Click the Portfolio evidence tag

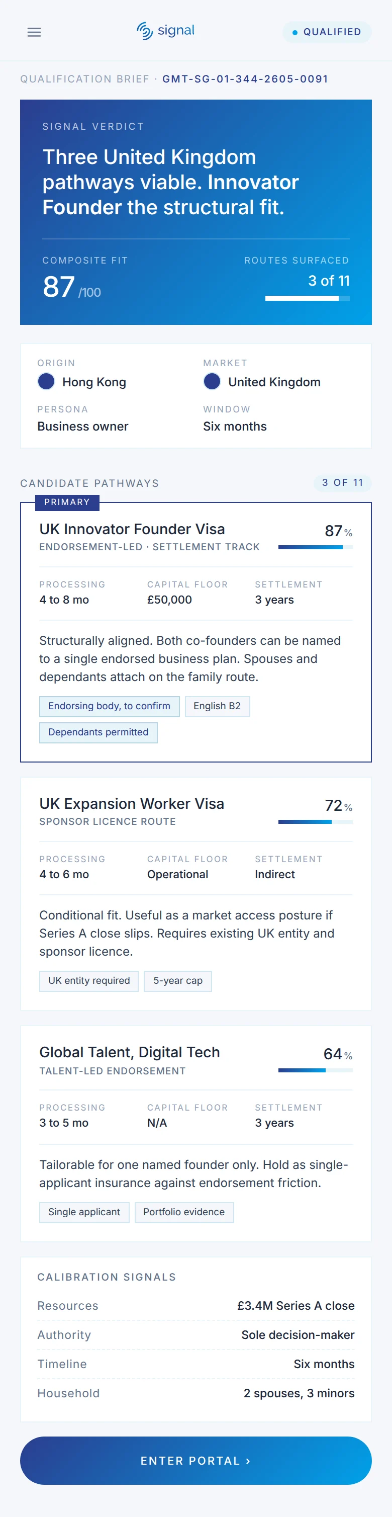tap(184, 1212)
